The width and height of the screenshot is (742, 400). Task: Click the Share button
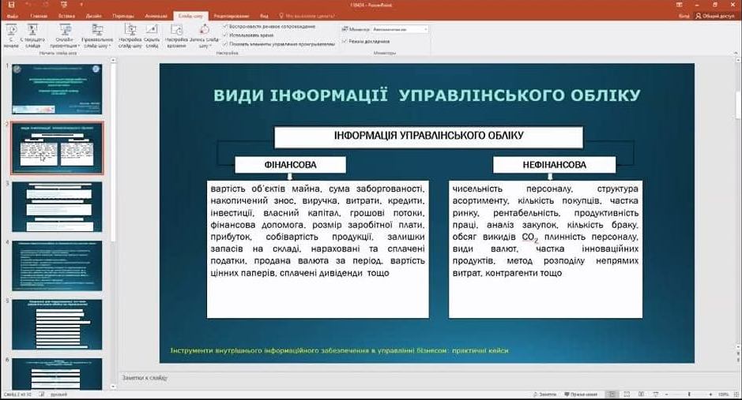pyautogui.click(x=715, y=15)
